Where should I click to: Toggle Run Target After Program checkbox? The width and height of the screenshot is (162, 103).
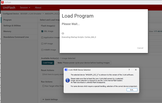(43, 86)
